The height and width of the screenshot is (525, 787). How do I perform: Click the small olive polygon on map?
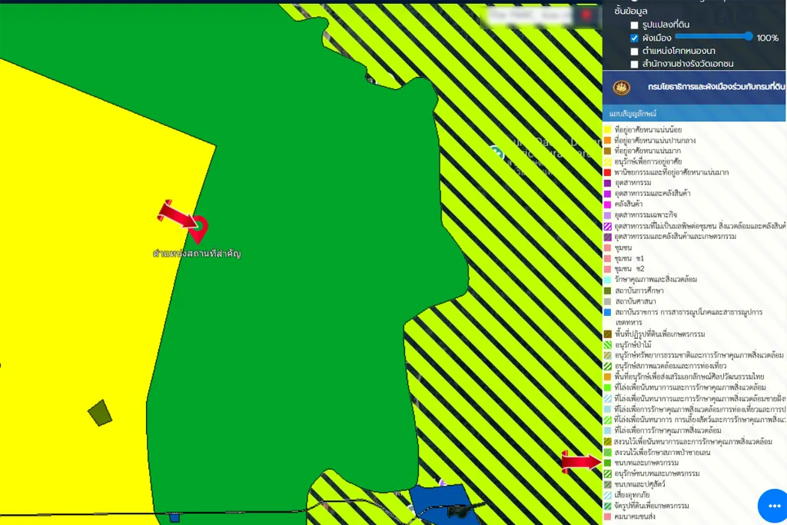pyautogui.click(x=100, y=413)
